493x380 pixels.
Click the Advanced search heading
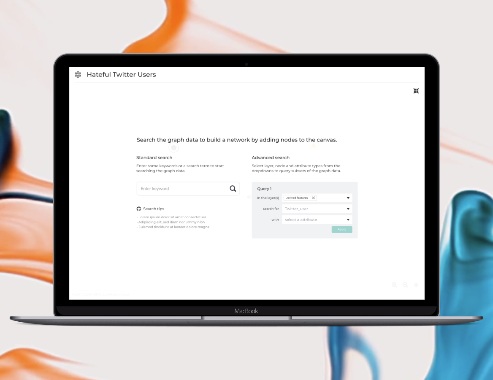[x=271, y=157]
